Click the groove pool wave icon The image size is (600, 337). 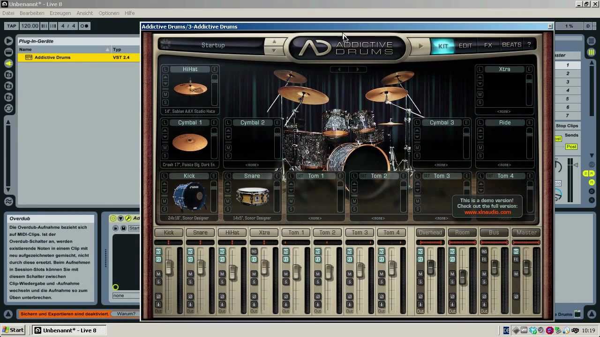(x=8, y=202)
